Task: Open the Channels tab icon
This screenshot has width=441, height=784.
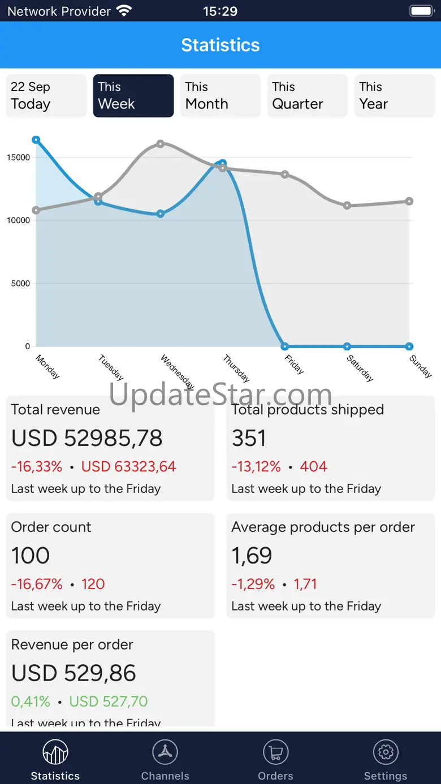Action: pyautogui.click(x=165, y=752)
